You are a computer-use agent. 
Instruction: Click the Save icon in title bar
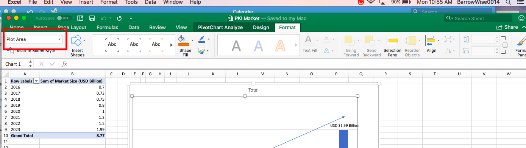92,18
